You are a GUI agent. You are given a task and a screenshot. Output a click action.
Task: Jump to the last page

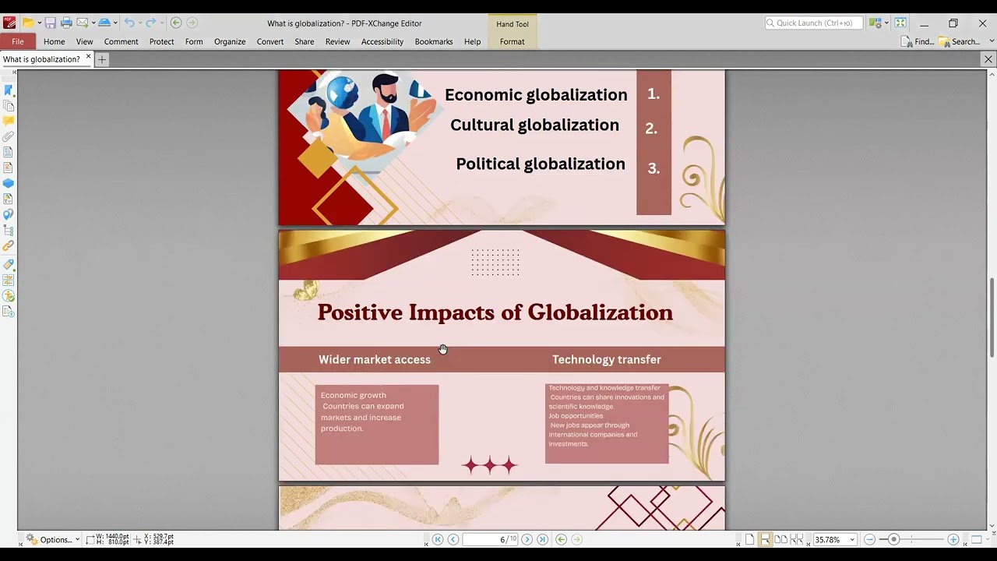pos(543,539)
